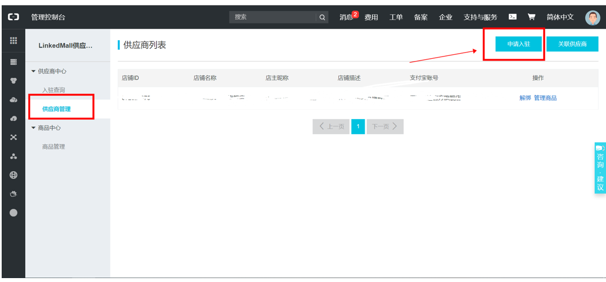The image size is (606, 282).
Task: Open 入驻查询 in the sidebar
Action: tap(53, 90)
